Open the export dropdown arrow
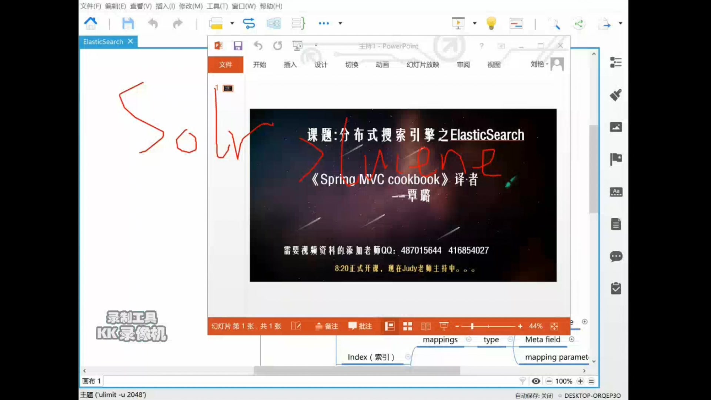The width and height of the screenshot is (711, 400). [620, 23]
